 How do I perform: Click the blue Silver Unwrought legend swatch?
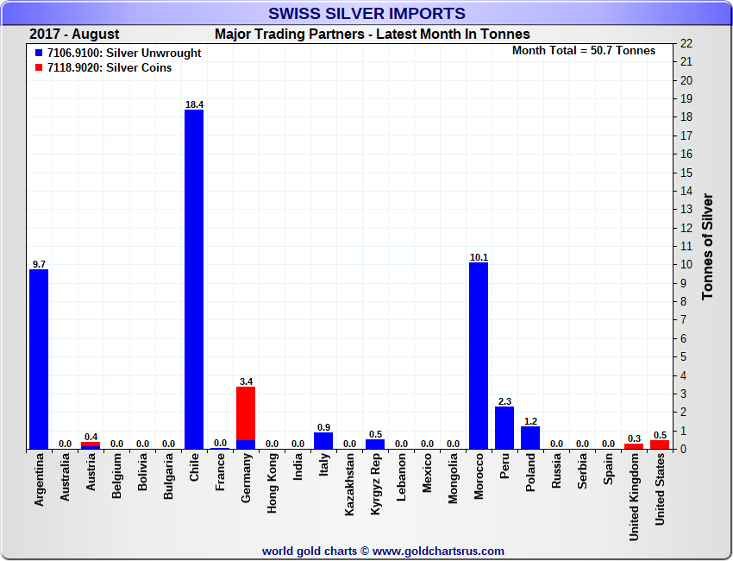pos(39,54)
